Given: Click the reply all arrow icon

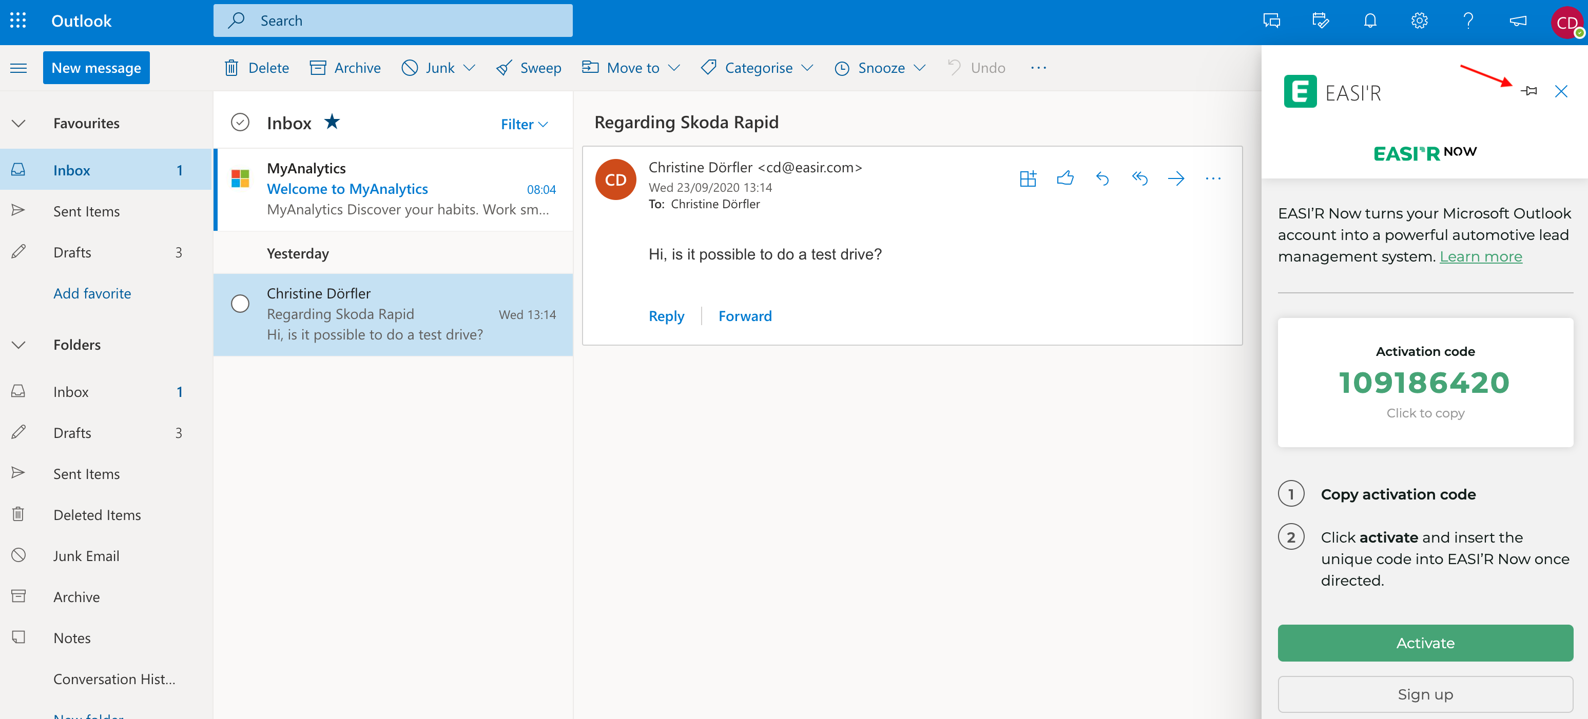Looking at the screenshot, I should (1139, 178).
